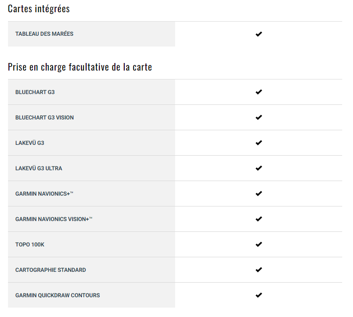Viewport: 353px width, 317px height.
Task: Click the LakeVü G3 checkmark icon
Action: [259, 143]
